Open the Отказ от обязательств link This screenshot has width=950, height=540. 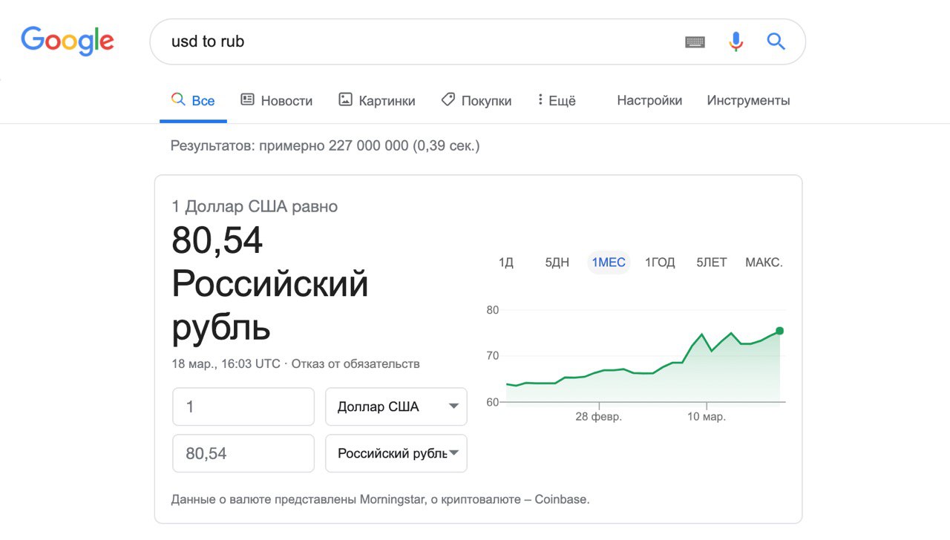(356, 364)
